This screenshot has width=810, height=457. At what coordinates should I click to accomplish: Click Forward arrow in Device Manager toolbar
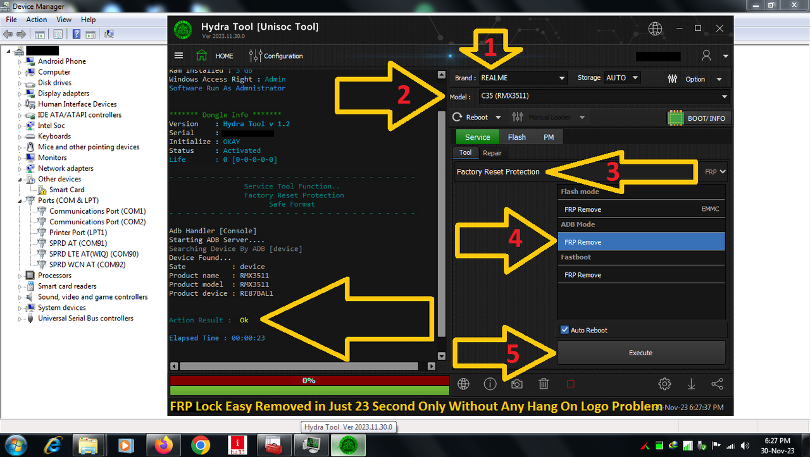pos(22,34)
